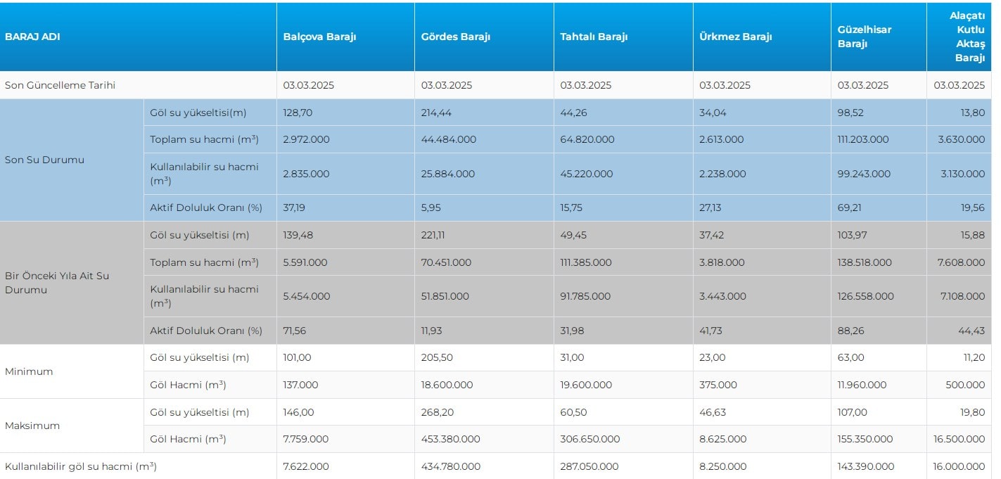The height and width of the screenshot is (479, 1001).
Task: Click the Minimum row group label
Action: click(x=29, y=371)
